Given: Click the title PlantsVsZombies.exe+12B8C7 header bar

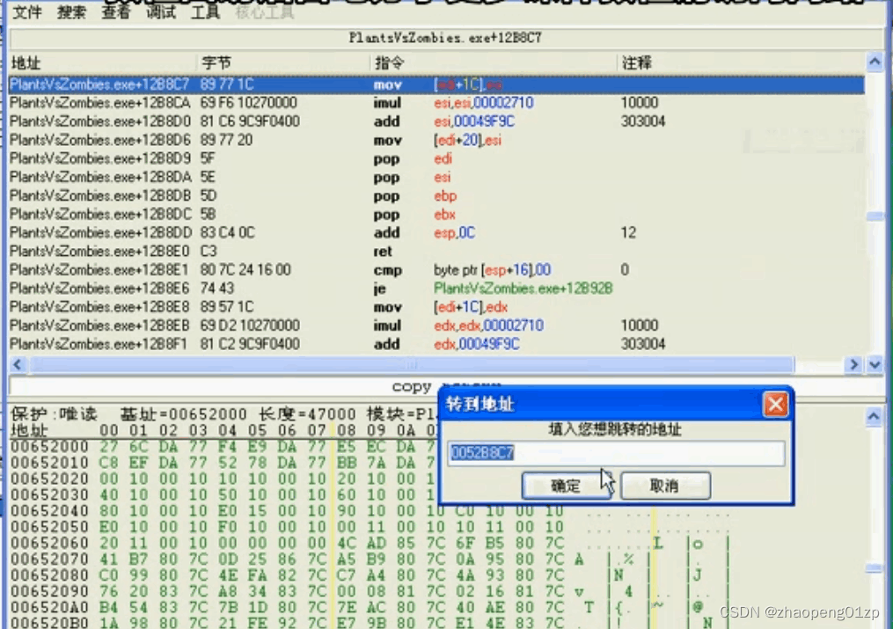Looking at the screenshot, I should point(445,38).
